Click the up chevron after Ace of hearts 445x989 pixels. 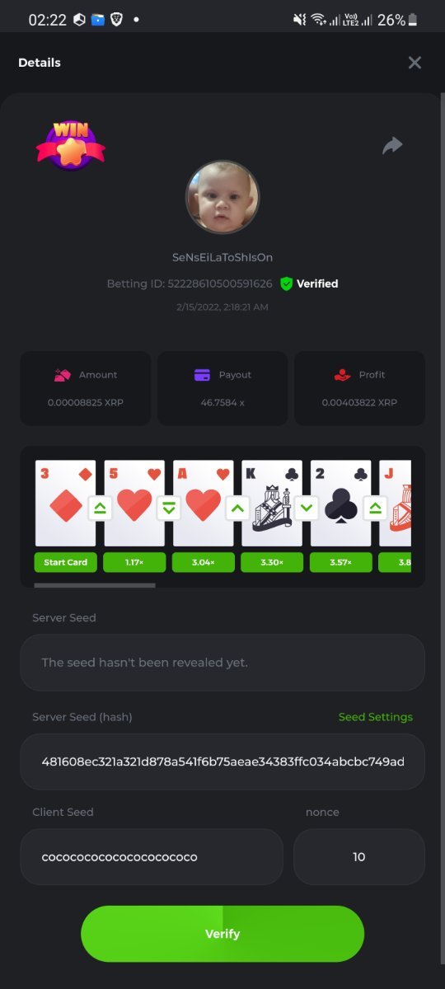237,509
